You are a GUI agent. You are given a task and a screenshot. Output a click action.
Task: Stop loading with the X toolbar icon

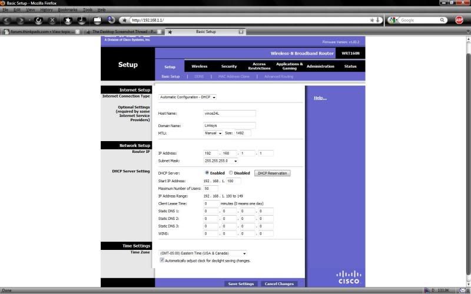(52, 21)
